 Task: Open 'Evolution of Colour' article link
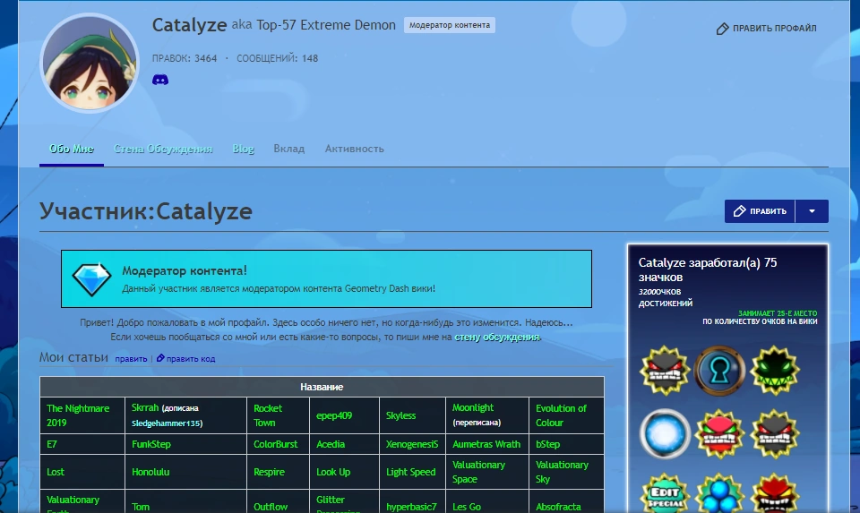pyautogui.click(x=561, y=415)
